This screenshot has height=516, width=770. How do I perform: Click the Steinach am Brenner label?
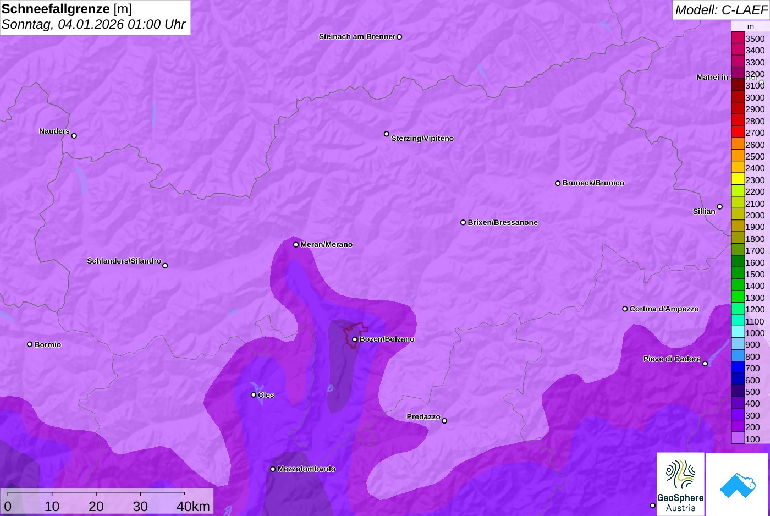(357, 37)
